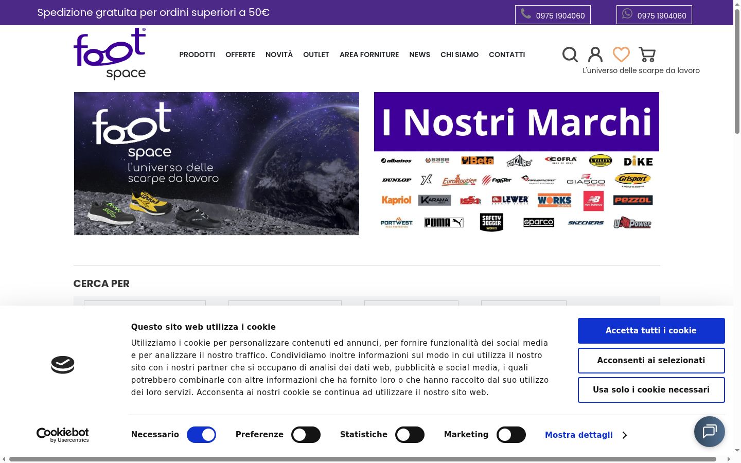Go to the NEWS page
This screenshot has height=463, width=741.
click(420, 55)
